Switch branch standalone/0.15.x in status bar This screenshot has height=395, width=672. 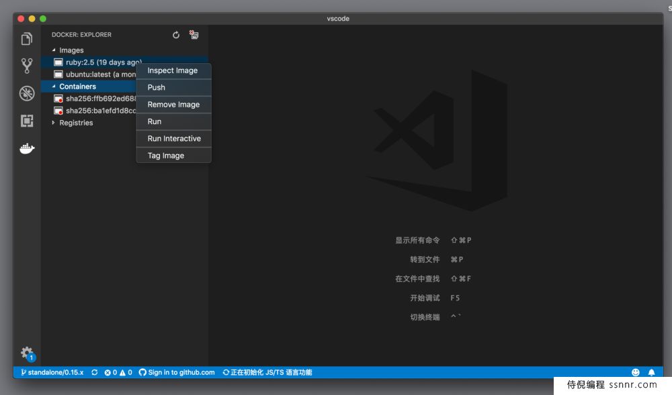click(x=52, y=372)
